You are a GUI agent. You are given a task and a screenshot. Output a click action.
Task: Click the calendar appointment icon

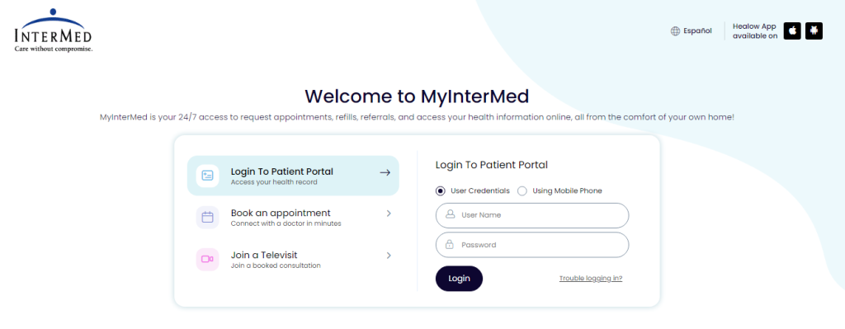[x=207, y=218]
